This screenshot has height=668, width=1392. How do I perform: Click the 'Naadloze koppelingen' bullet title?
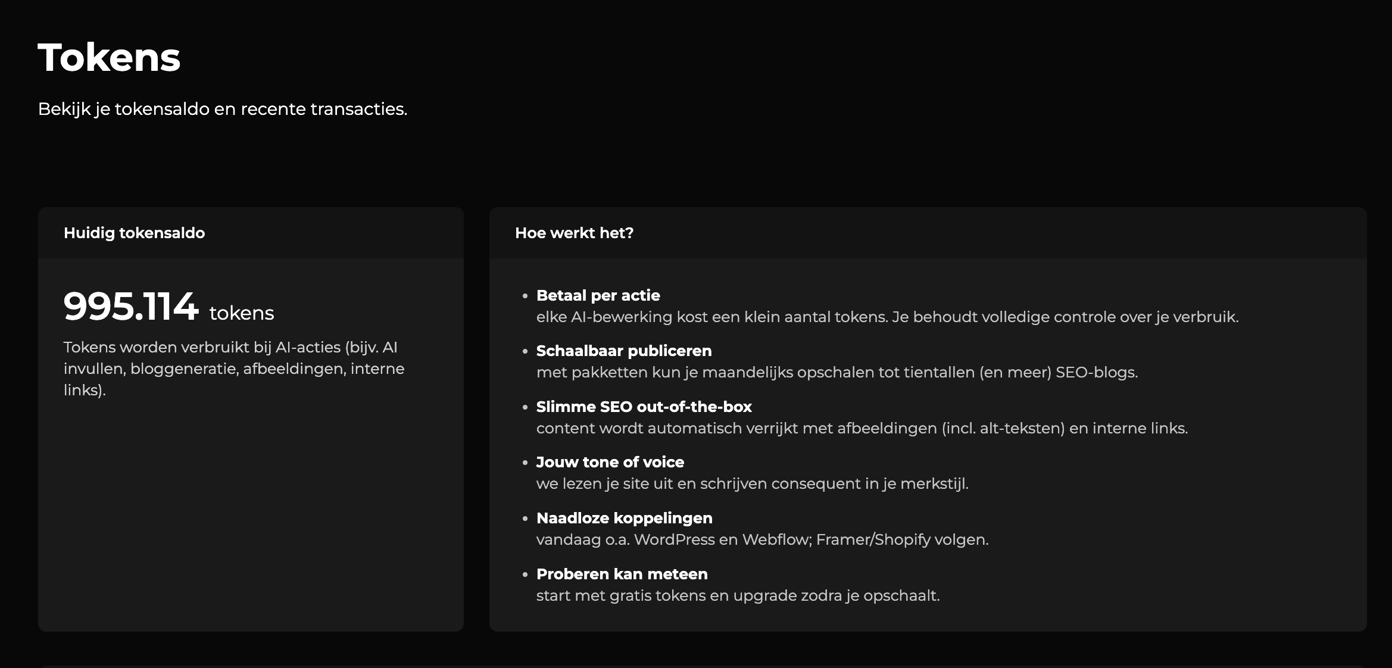[624, 518]
